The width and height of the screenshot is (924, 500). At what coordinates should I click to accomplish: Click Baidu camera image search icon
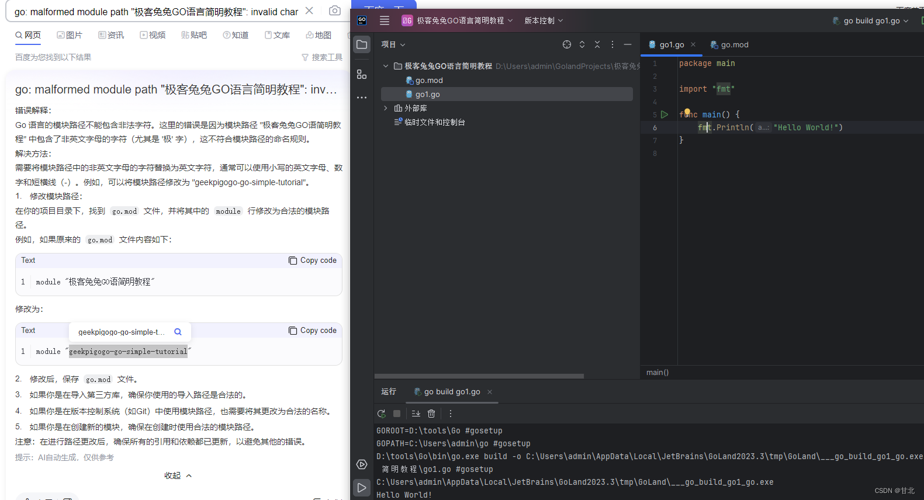[335, 11]
